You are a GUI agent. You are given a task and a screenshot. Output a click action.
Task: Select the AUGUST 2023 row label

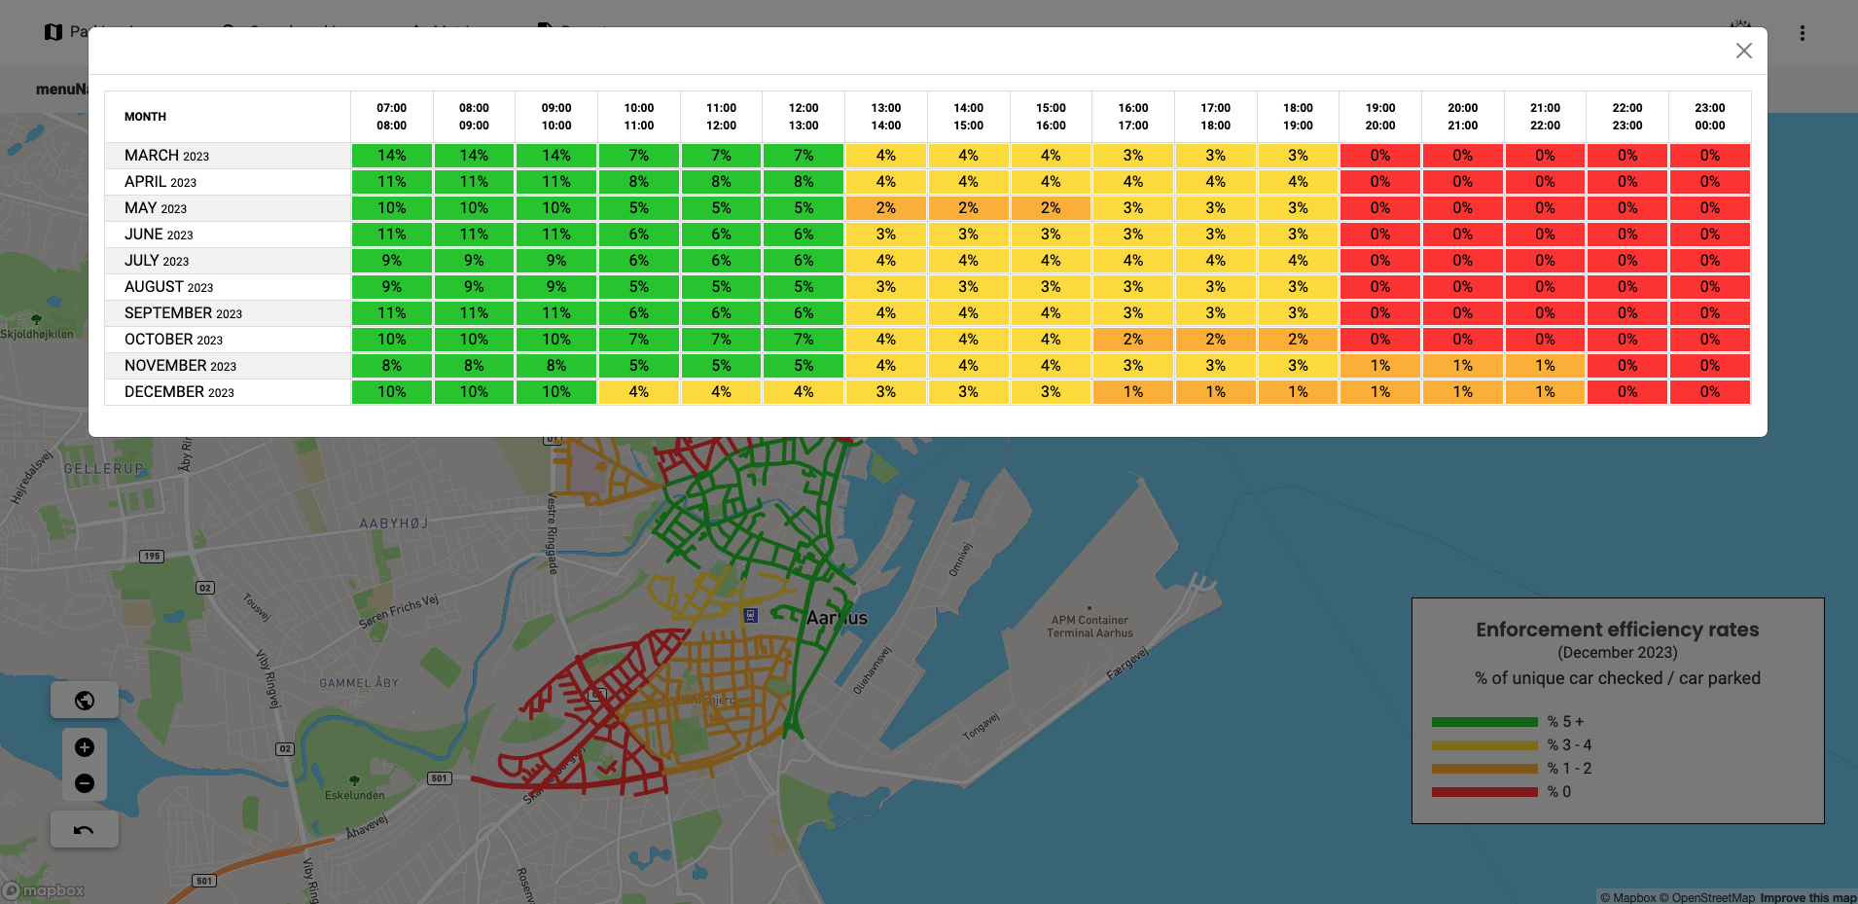pos(168,287)
